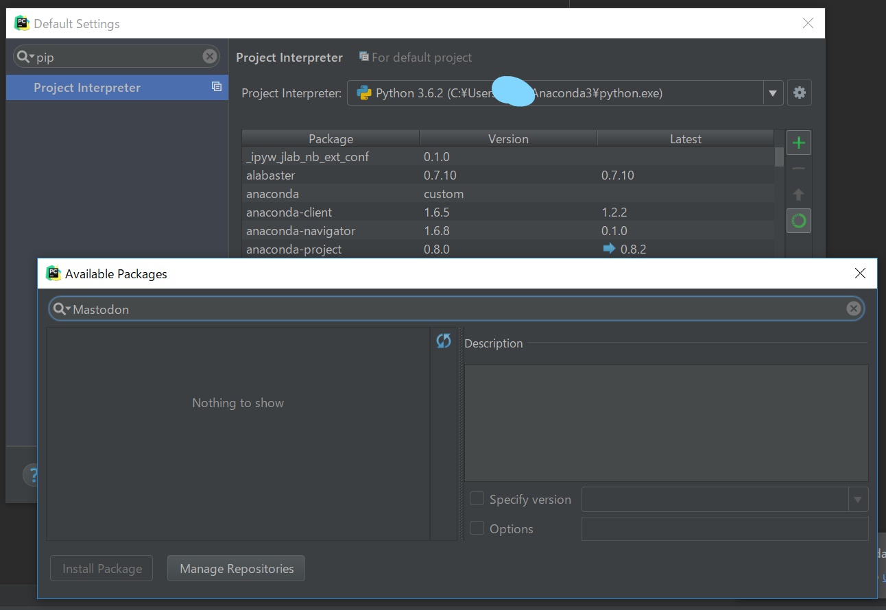The height and width of the screenshot is (610, 886).
Task: Click the Install Package button
Action: tap(101, 568)
